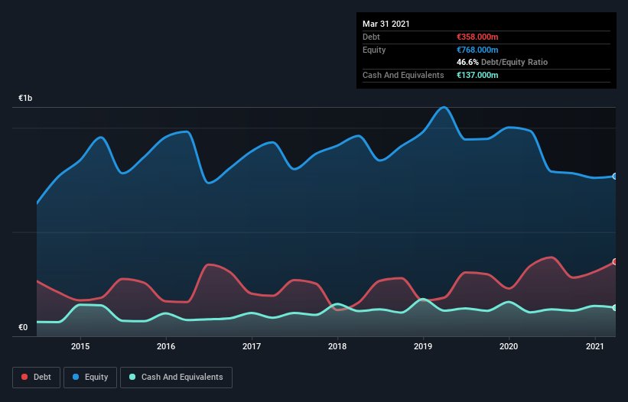628x402 pixels.
Task: Click the €0 y-axis label
Action: pos(23,327)
